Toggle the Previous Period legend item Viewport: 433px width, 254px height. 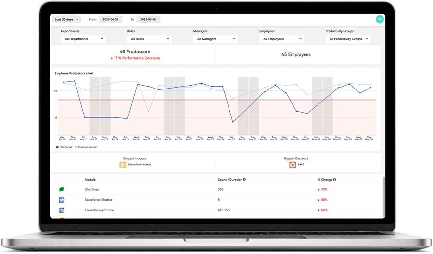[x=86, y=147]
